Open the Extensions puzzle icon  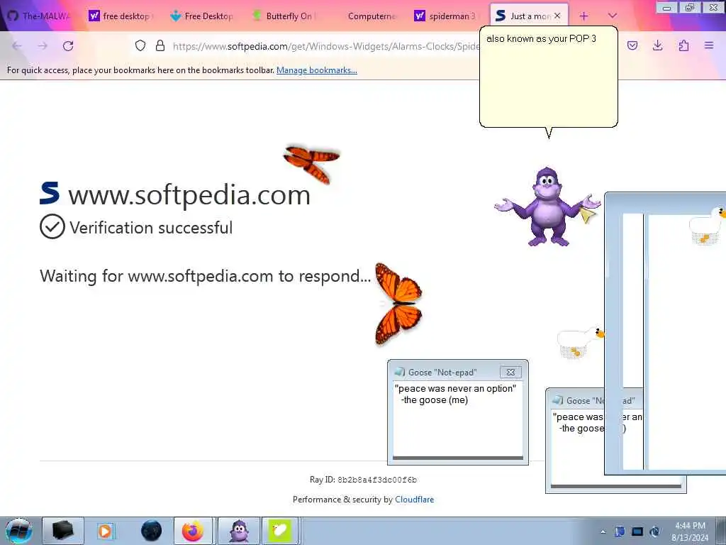(x=683, y=45)
